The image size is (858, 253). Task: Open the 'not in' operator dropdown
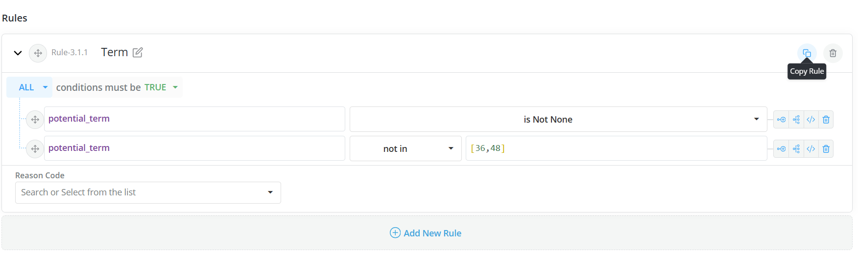point(405,149)
